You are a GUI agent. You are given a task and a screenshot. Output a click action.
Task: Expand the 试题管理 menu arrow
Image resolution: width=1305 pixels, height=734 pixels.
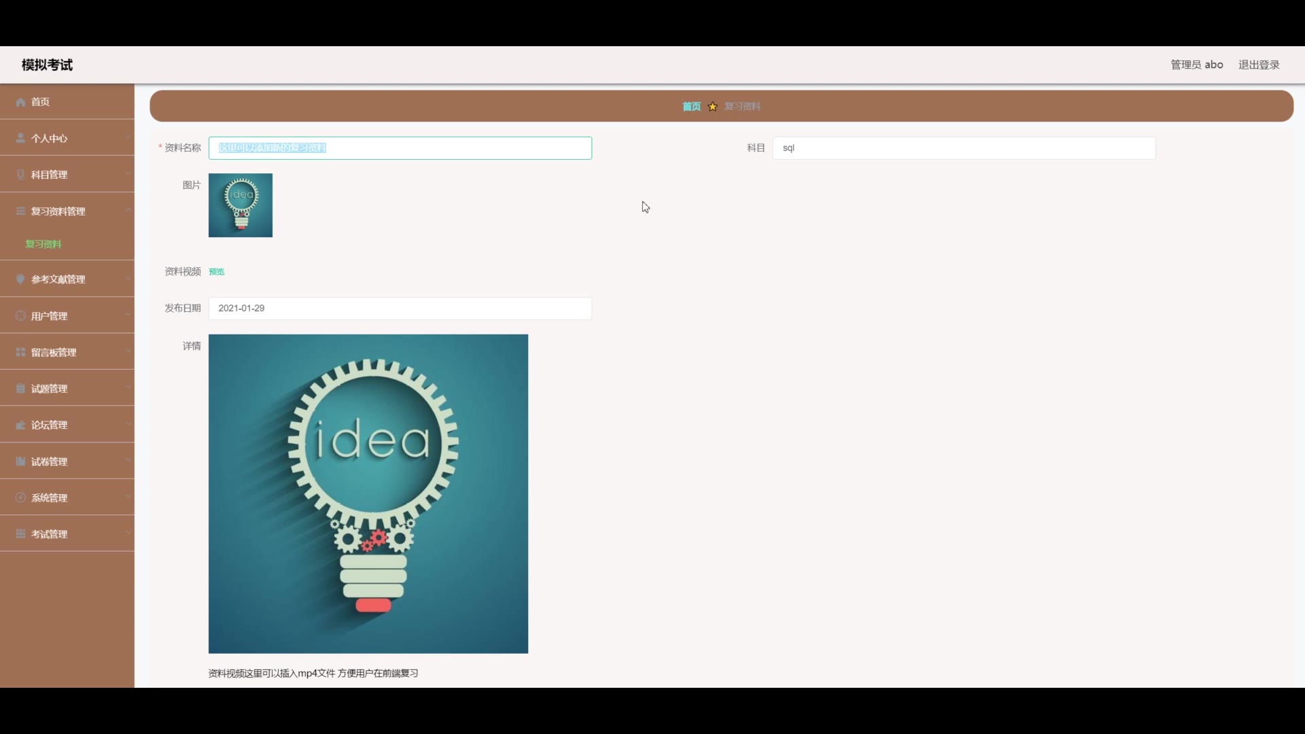(128, 388)
